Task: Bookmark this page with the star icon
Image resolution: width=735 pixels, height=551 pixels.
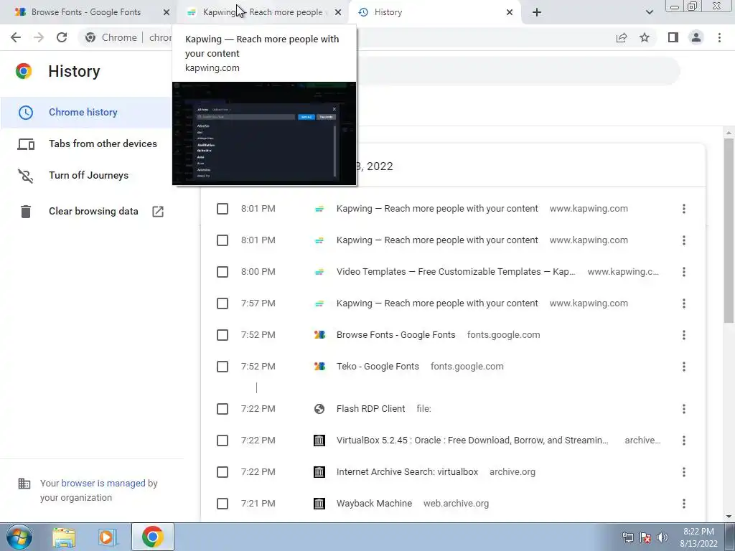Action: pos(645,37)
